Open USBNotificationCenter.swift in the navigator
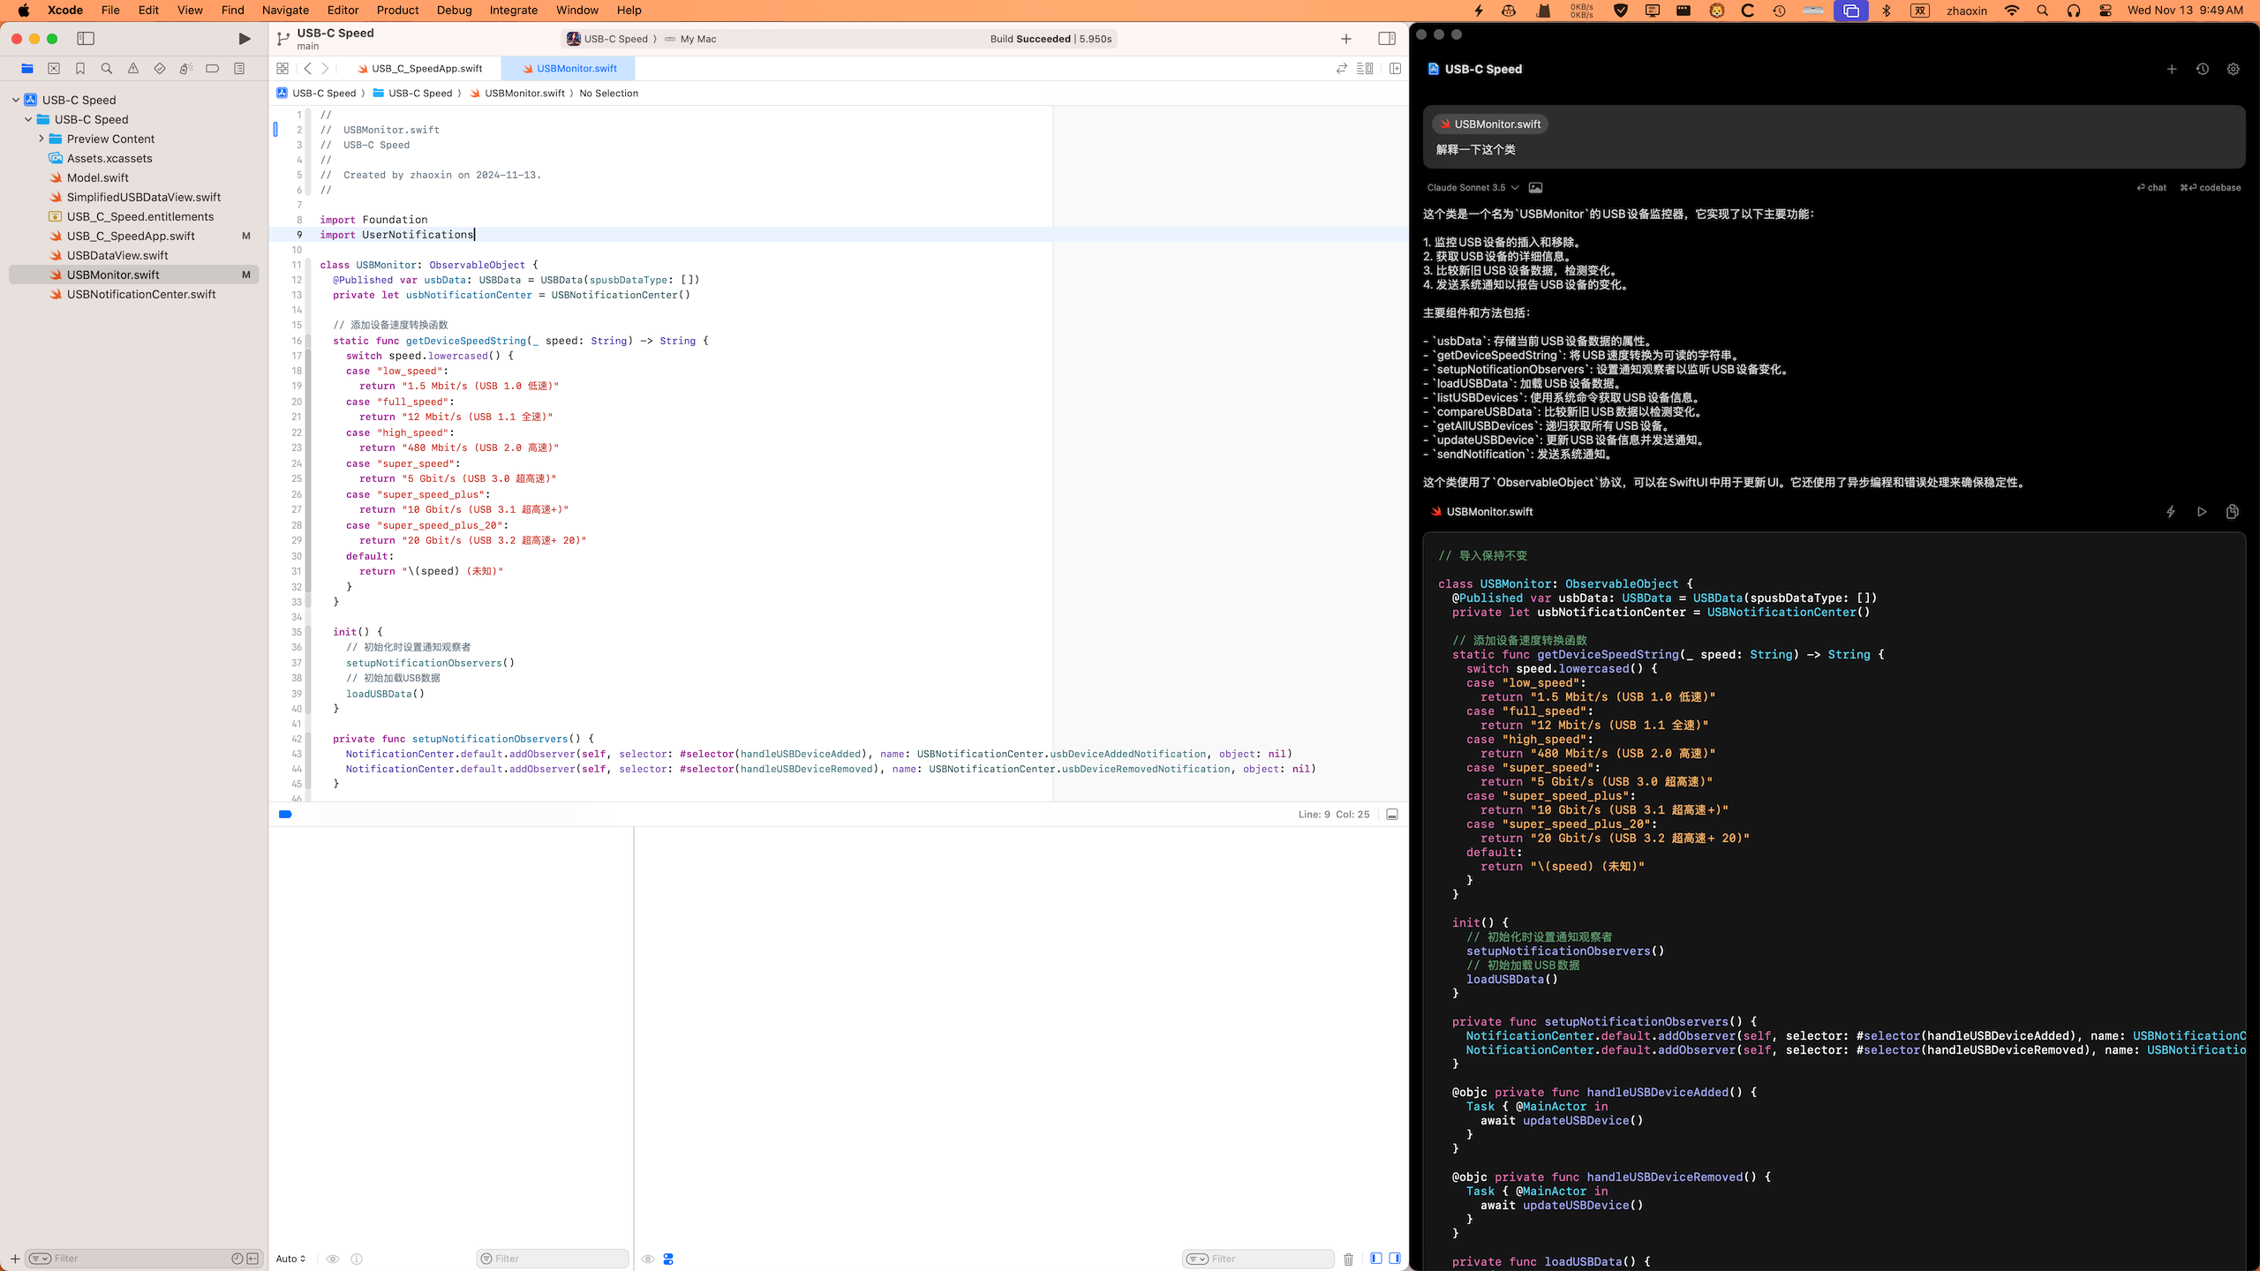 (x=141, y=294)
